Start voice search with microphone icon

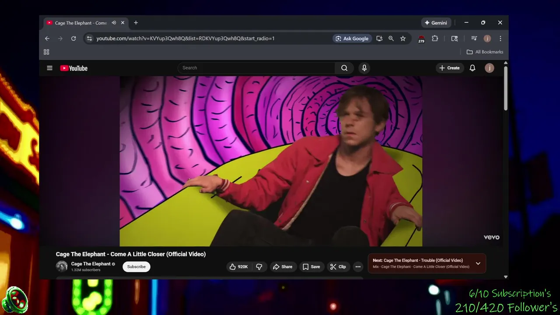point(364,68)
